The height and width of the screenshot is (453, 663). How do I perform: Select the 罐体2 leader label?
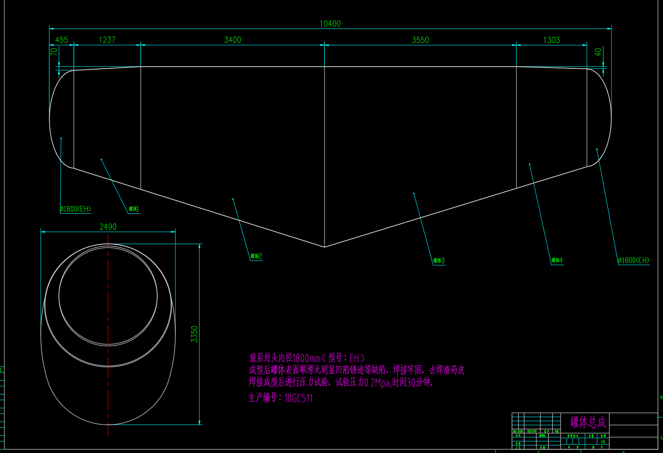pyautogui.click(x=256, y=256)
